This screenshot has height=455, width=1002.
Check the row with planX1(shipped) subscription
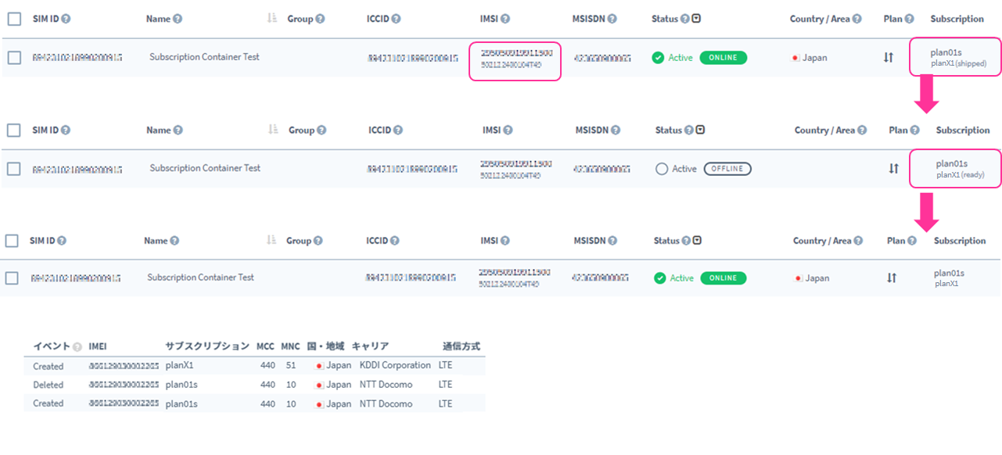coord(14,57)
